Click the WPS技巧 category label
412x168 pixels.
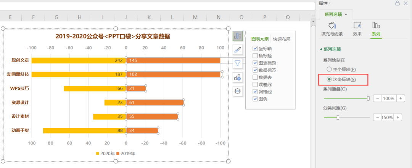19,88
